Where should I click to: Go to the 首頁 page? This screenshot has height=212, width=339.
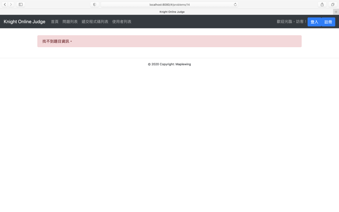(55, 22)
